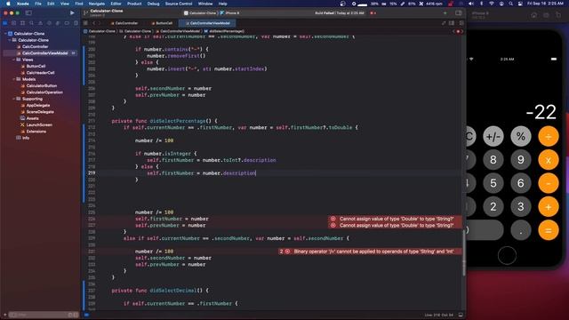Switch to the ButtonCell editor tab

162,23
